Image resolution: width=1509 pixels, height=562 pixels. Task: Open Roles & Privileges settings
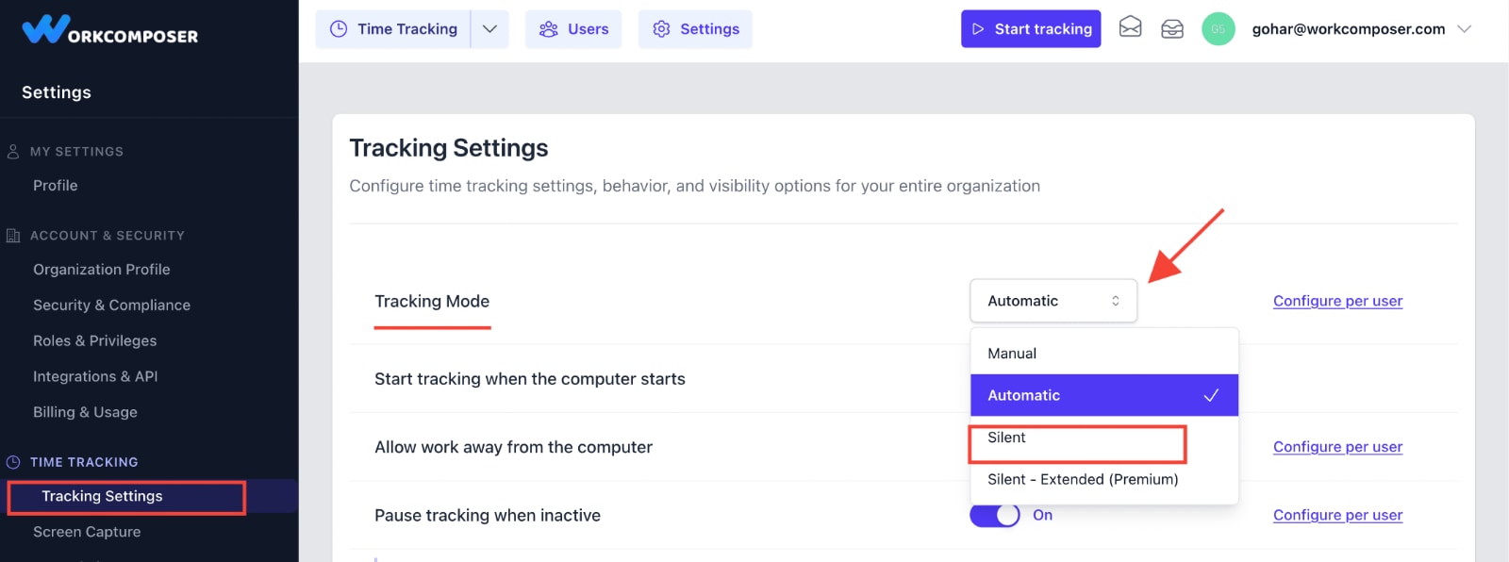click(x=95, y=341)
